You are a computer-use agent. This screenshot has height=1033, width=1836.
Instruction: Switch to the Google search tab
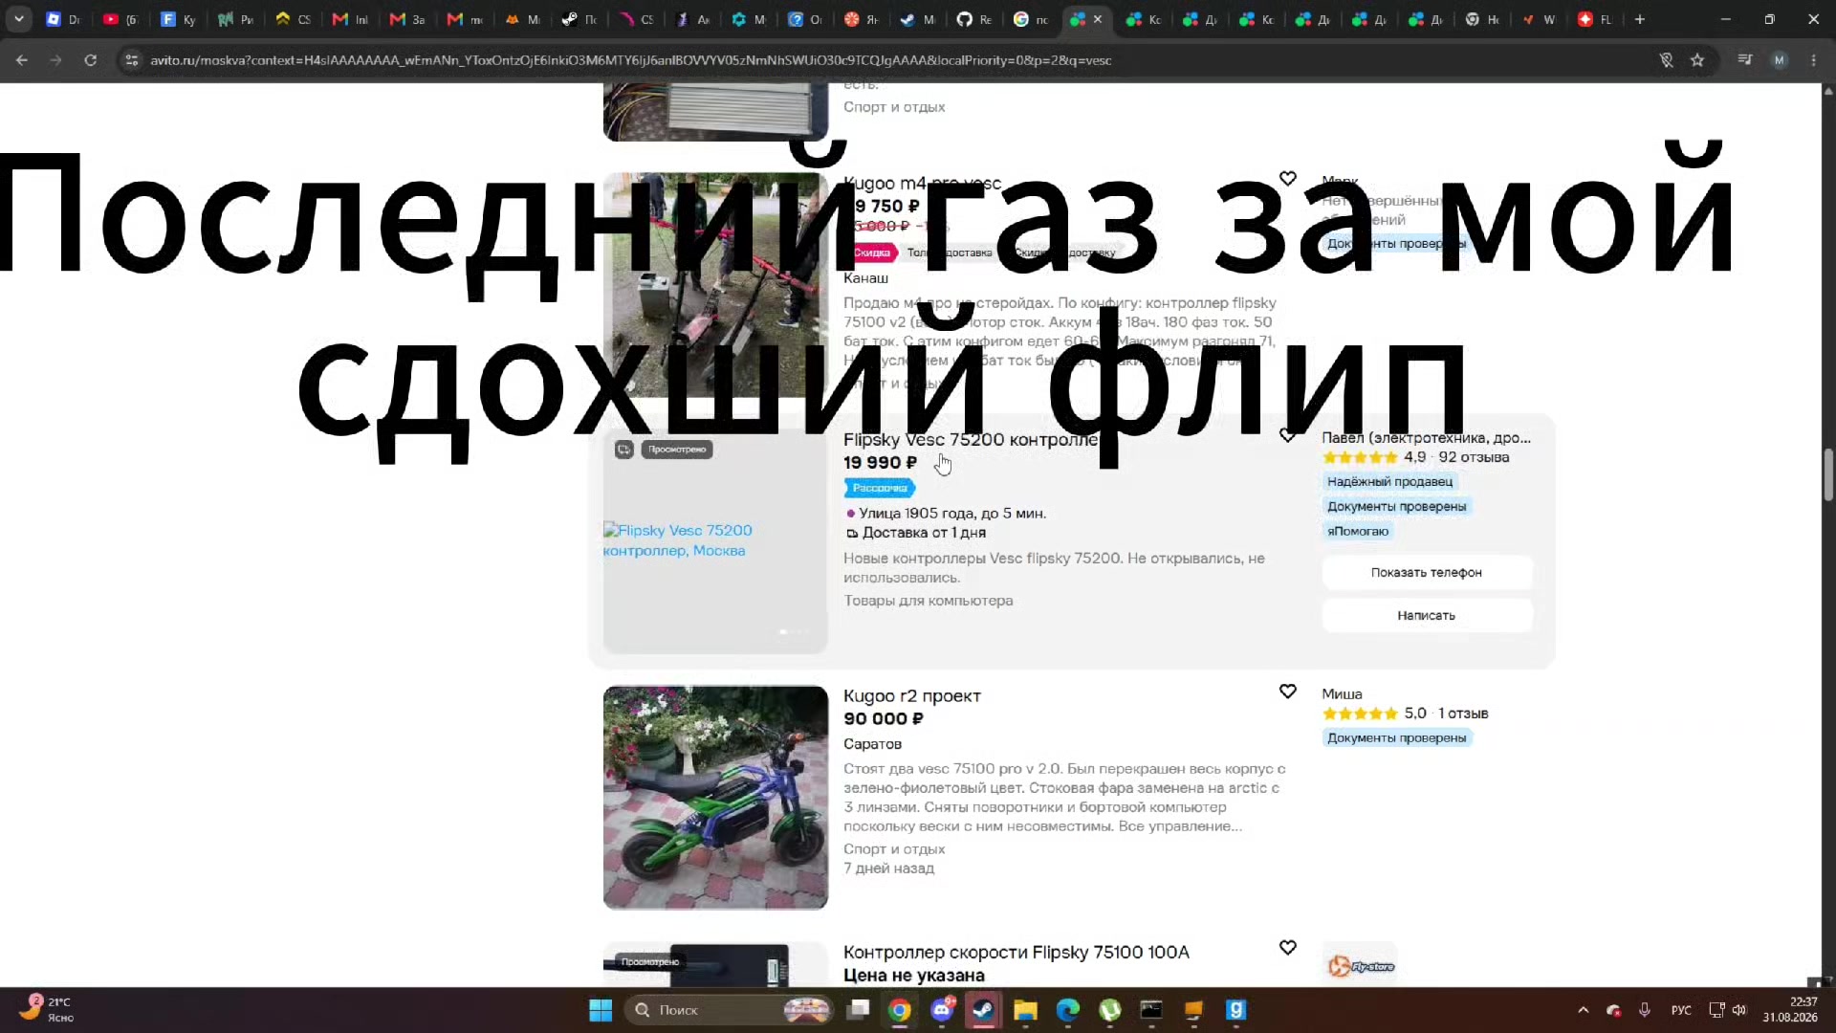point(1031,19)
